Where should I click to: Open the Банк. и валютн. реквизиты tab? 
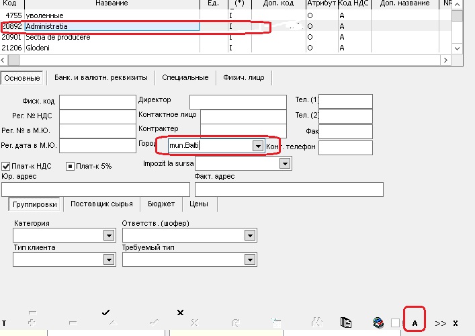[101, 77]
